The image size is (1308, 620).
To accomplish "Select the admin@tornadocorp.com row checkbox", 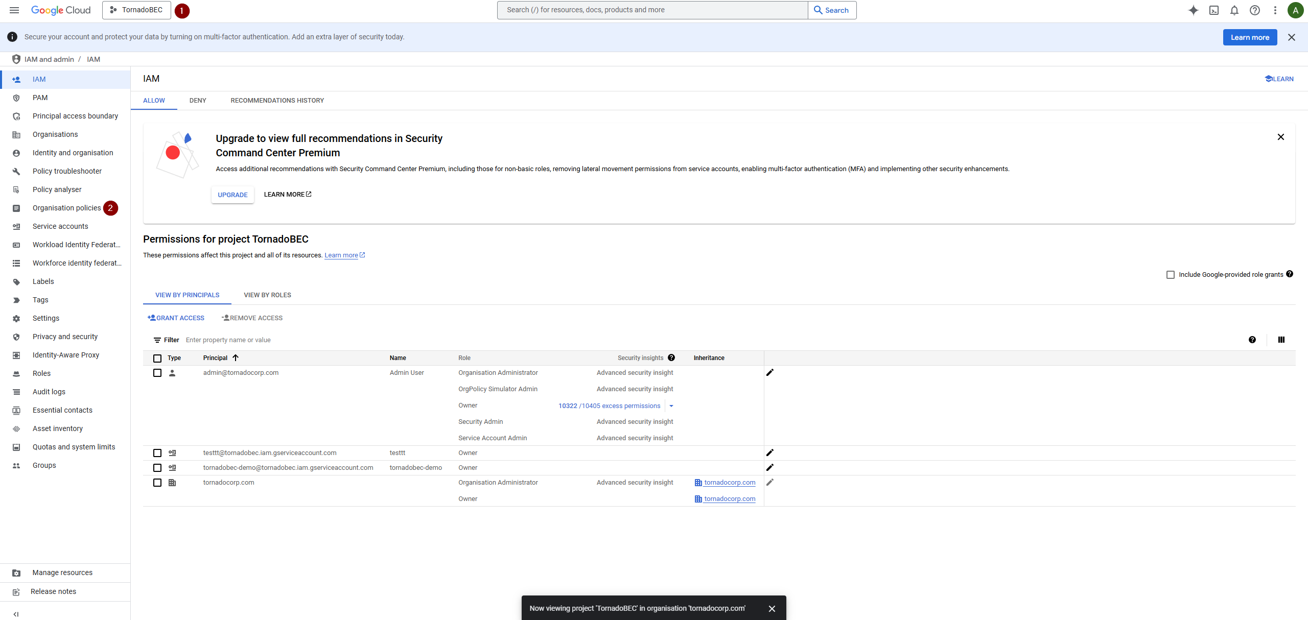I will (157, 373).
